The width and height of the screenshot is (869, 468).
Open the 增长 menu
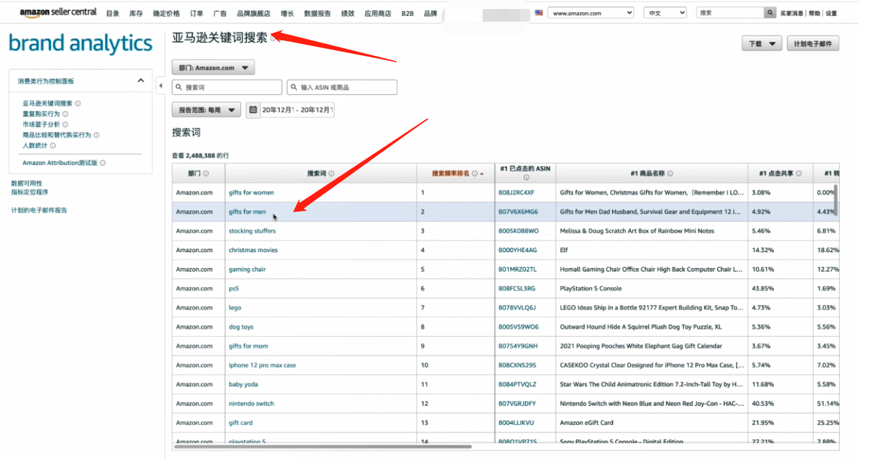[287, 13]
